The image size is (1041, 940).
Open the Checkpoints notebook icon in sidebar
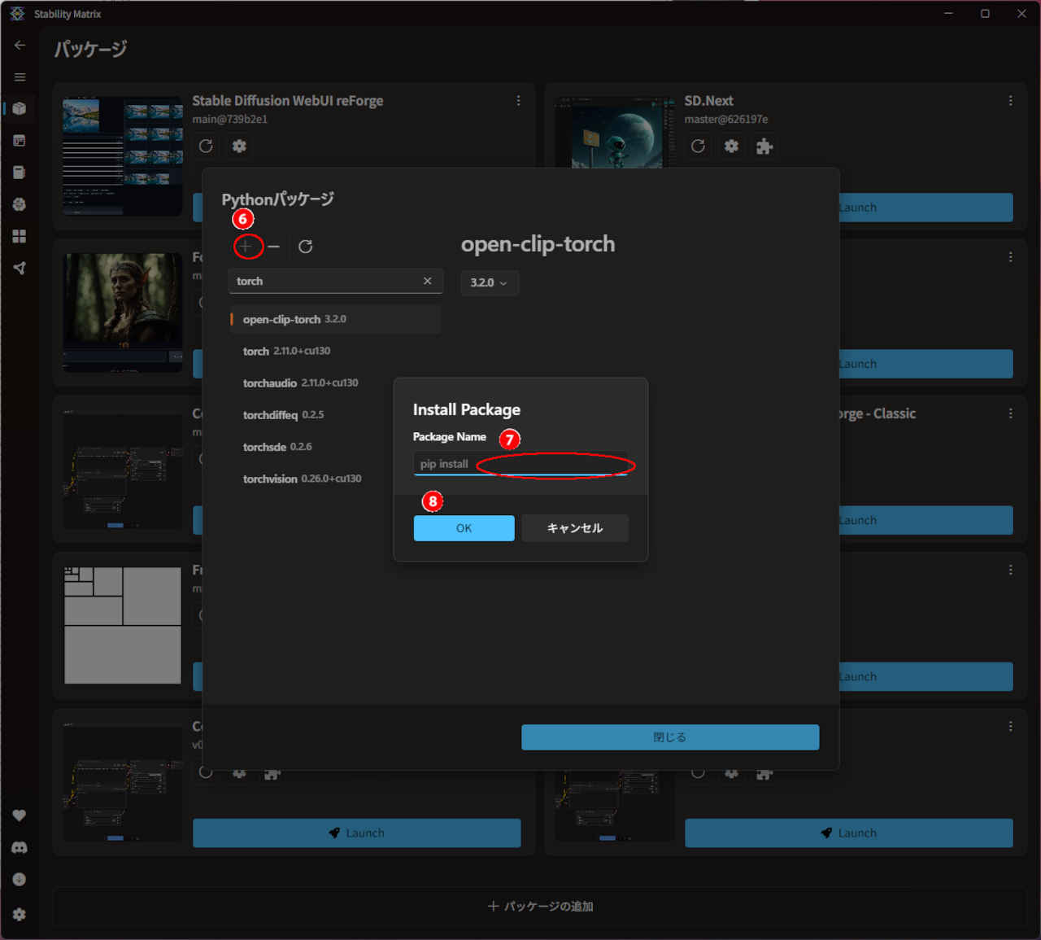[20, 173]
